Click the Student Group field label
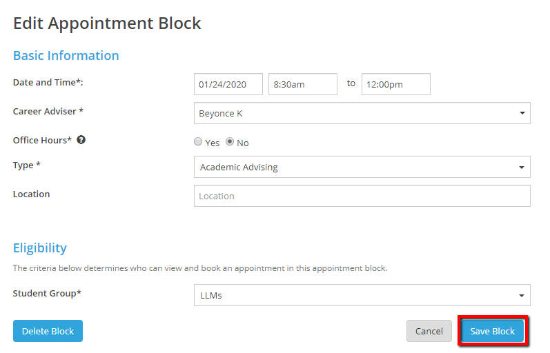The height and width of the screenshot is (353, 550). 47,294
